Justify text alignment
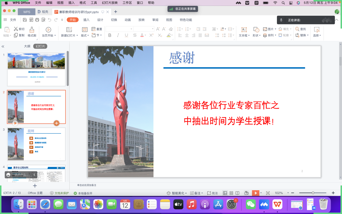Image resolution: width=342 pixels, height=214 pixels. coord(200,35)
